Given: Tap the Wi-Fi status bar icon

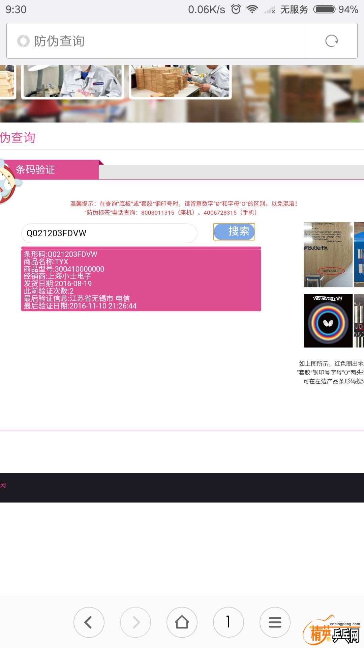Looking at the screenshot, I should pos(252,9).
